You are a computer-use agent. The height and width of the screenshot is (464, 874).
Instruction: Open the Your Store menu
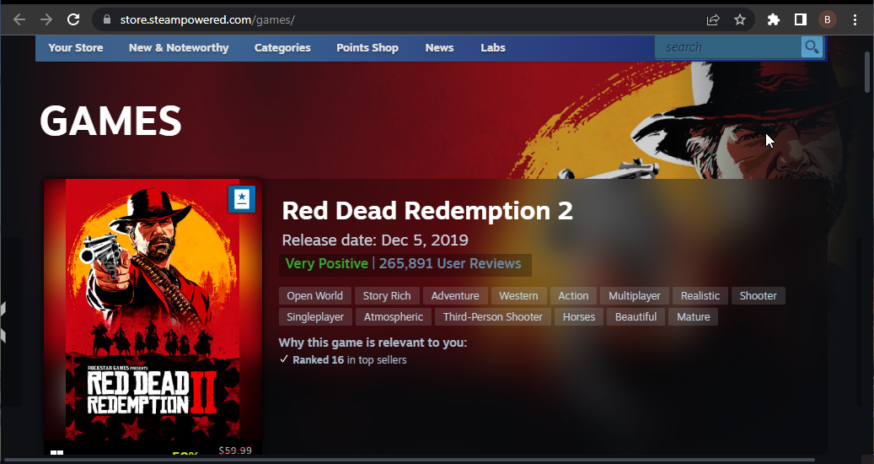tap(76, 48)
